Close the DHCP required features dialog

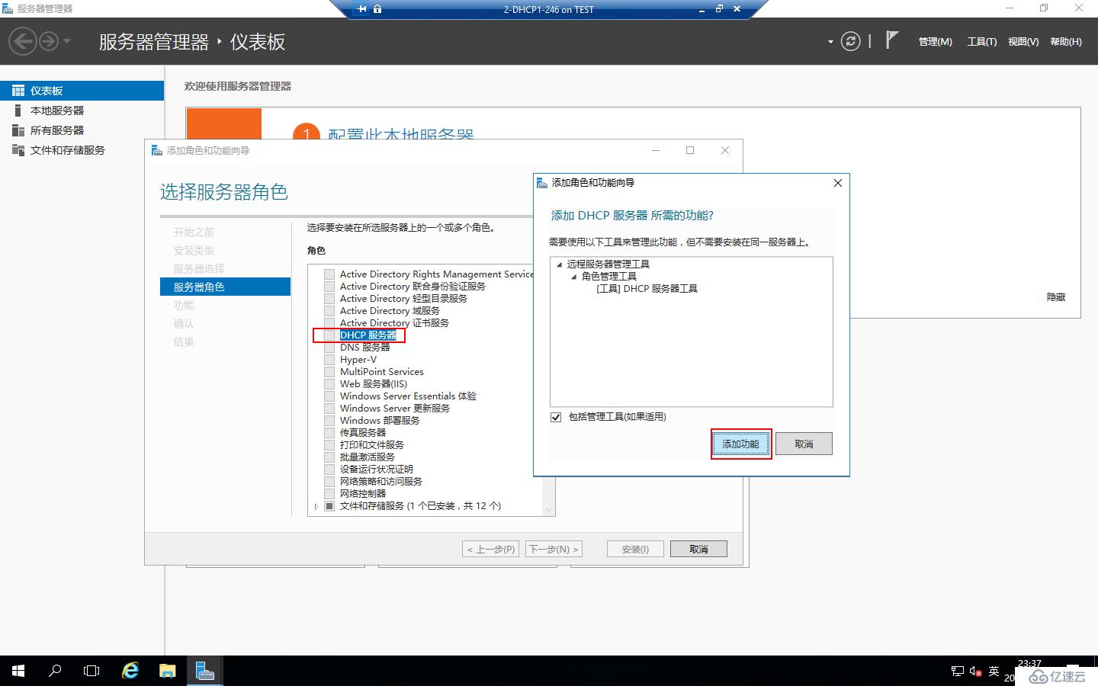[837, 183]
